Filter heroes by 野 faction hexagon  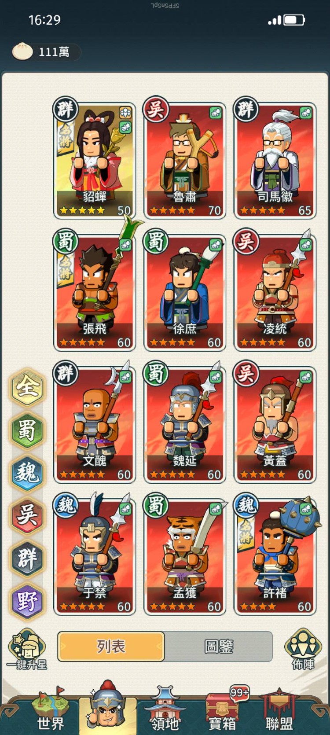pos(27,601)
